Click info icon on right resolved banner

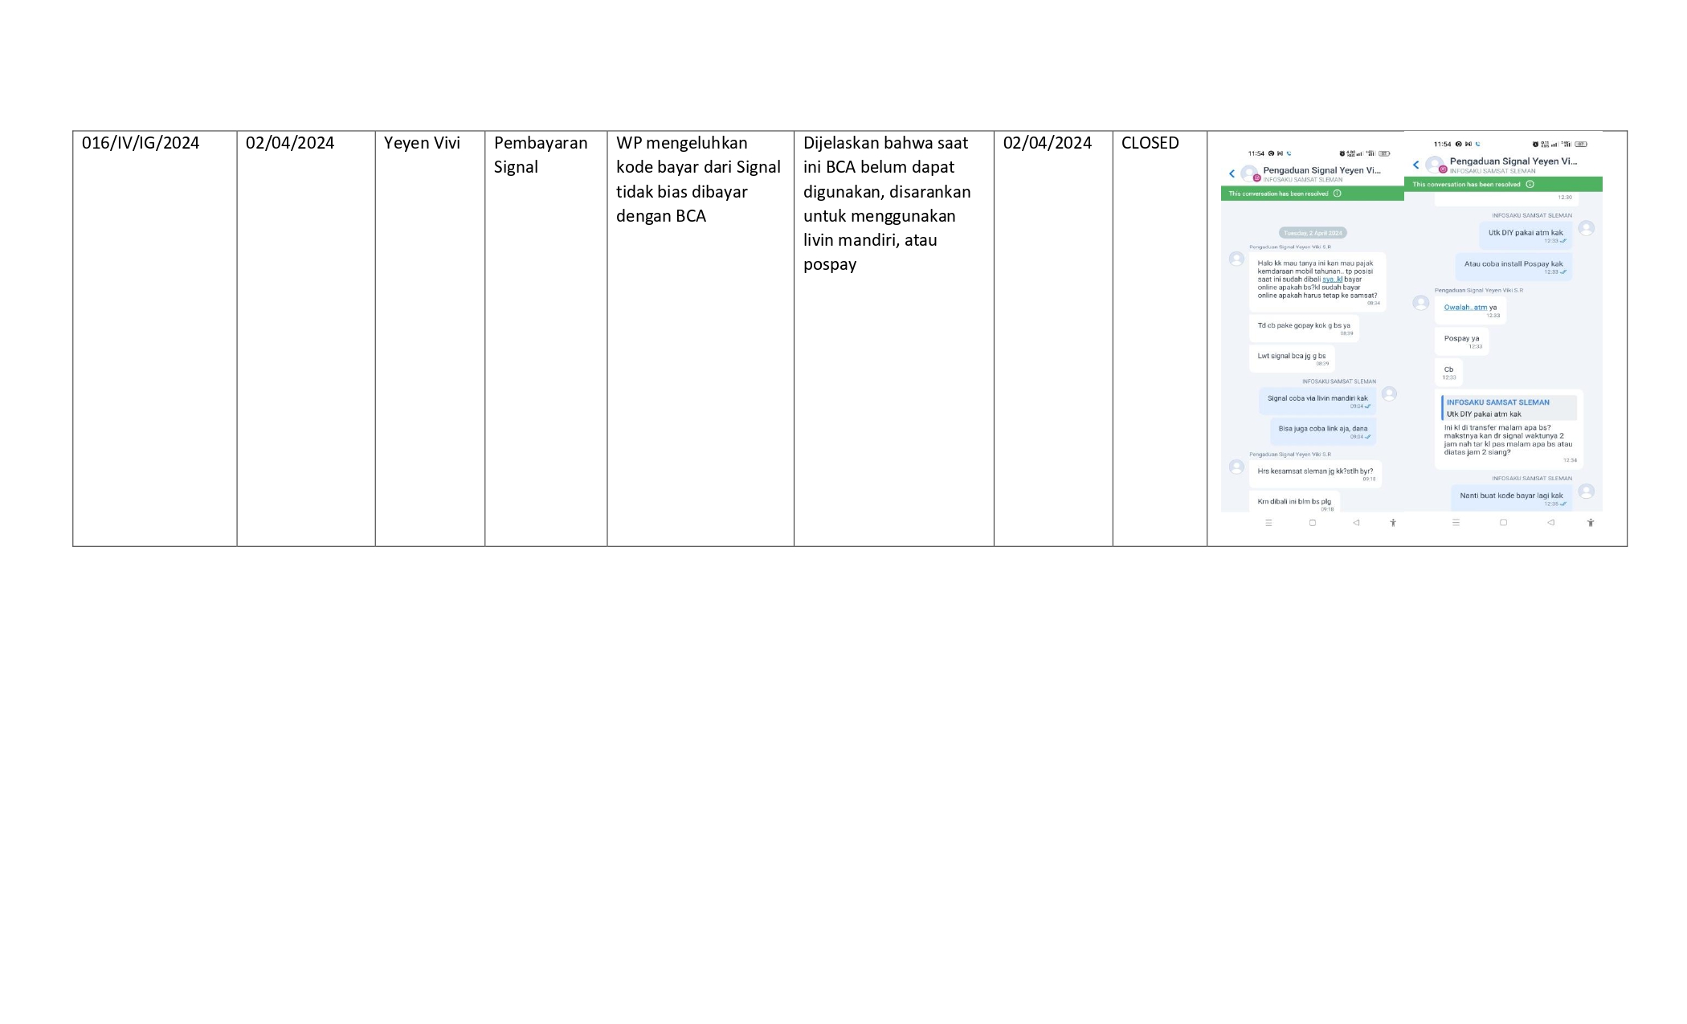tap(1530, 184)
